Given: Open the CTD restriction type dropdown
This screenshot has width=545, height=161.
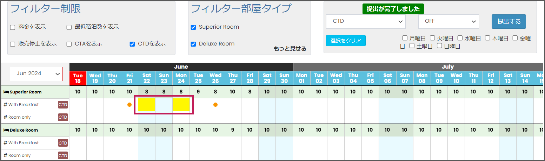Looking at the screenshot, I should 366,21.
